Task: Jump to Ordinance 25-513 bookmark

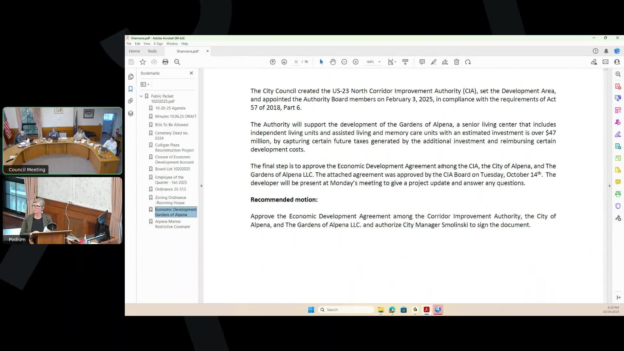Action: pos(170,189)
